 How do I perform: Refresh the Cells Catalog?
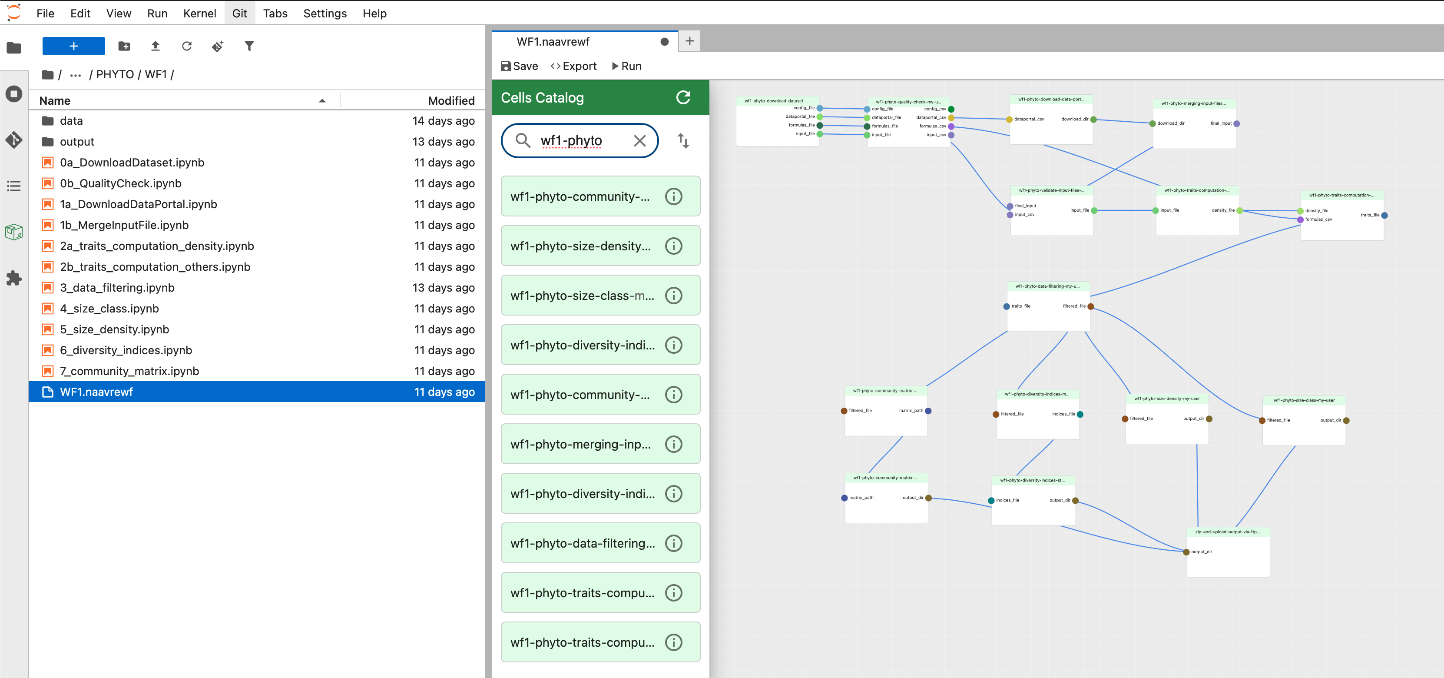(x=683, y=98)
